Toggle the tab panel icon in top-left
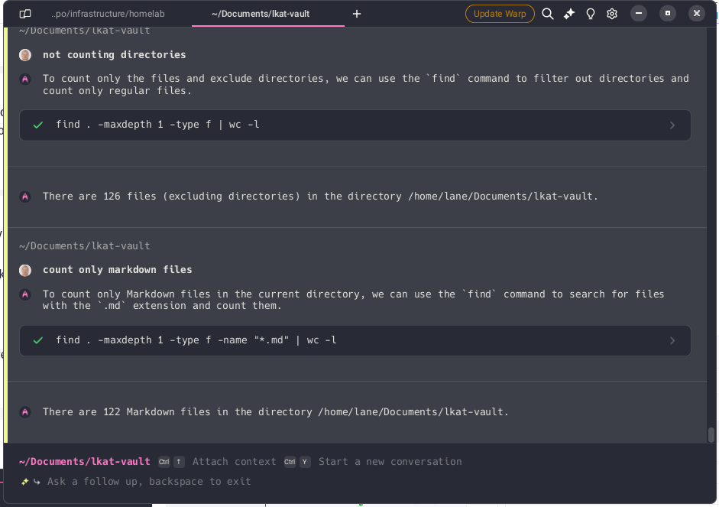The height and width of the screenshot is (507, 719). (x=25, y=14)
